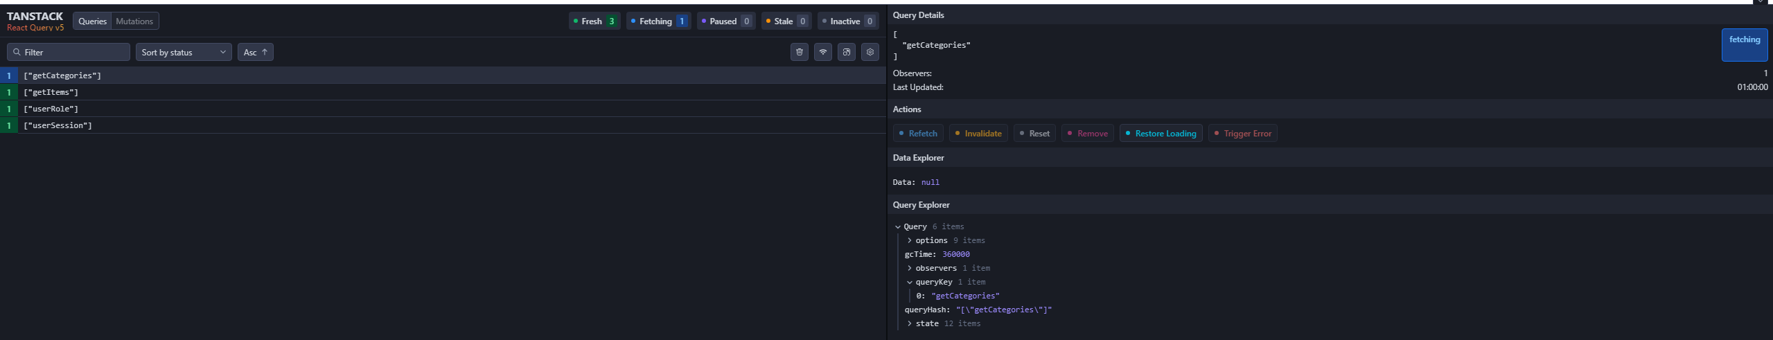Switch to the Mutations tab
The width and height of the screenshot is (1773, 340).
134,21
